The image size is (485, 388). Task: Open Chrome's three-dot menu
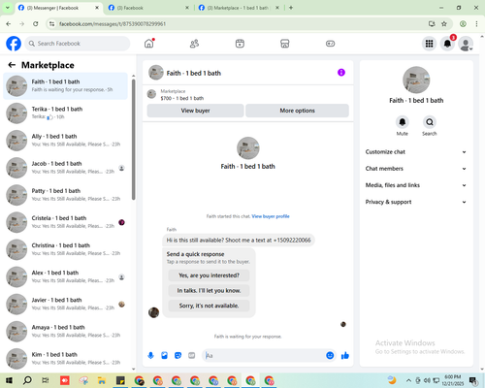(476, 23)
